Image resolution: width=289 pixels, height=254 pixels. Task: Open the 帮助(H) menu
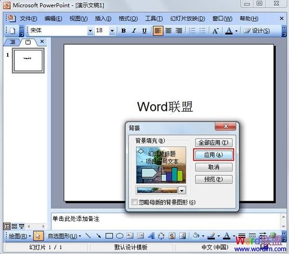(249, 19)
